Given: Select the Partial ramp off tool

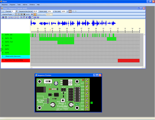Looking at the screenshot, I should [18, 18].
